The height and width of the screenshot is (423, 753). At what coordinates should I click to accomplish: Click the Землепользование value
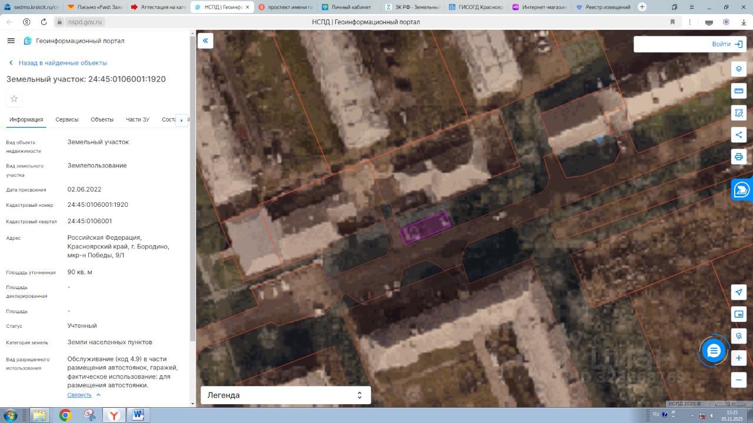tap(97, 166)
